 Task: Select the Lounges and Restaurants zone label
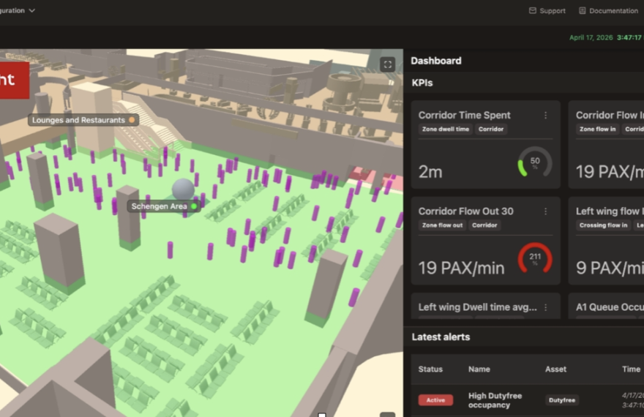(78, 120)
